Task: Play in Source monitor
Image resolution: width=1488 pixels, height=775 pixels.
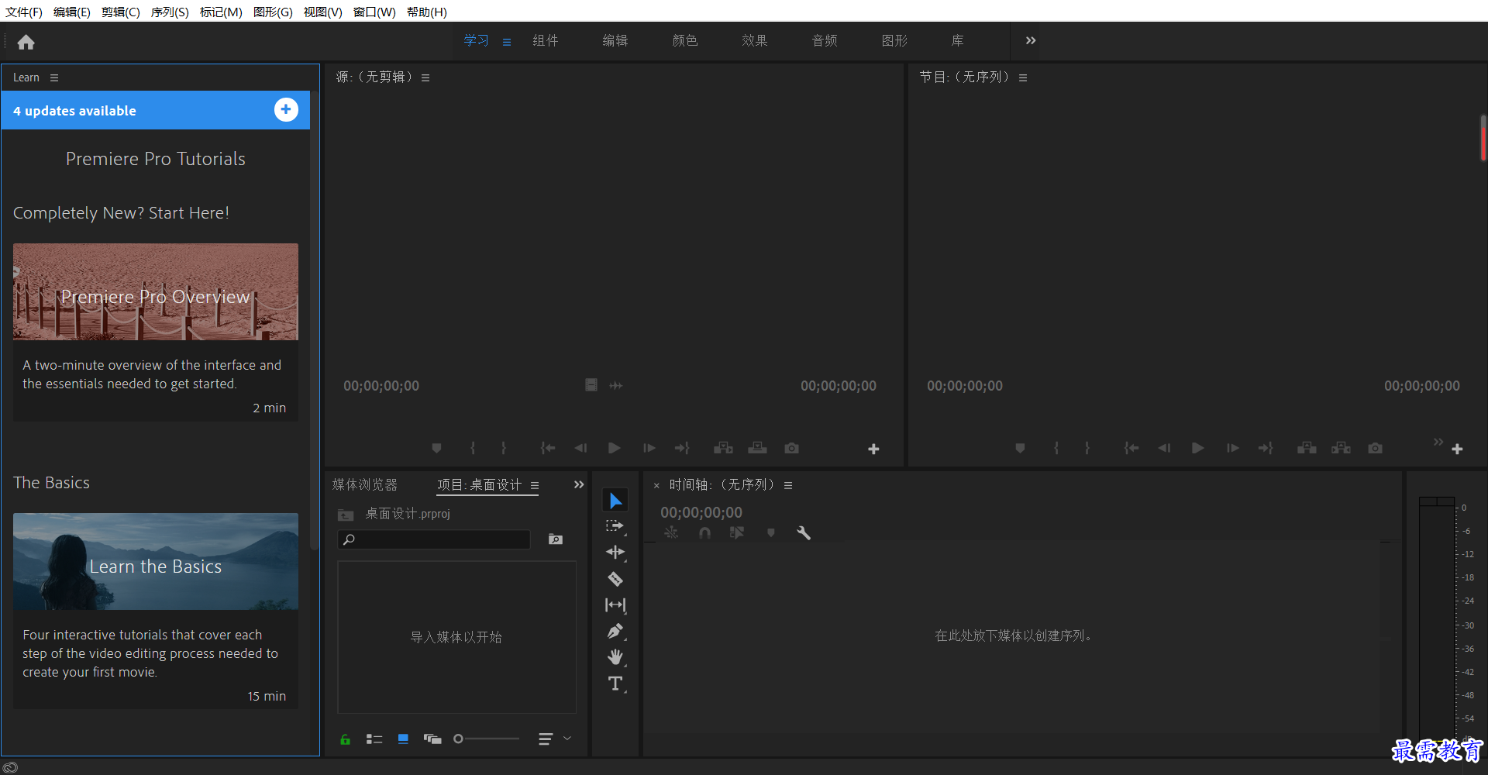Action: [614, 448]
